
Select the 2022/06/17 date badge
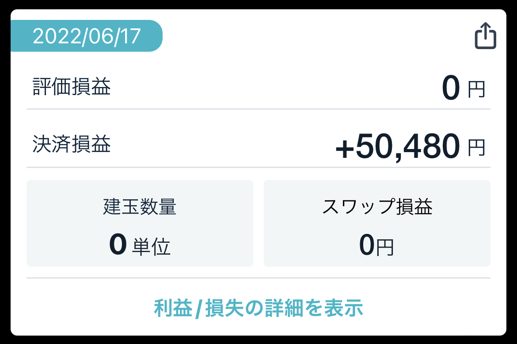coord(86,36)
